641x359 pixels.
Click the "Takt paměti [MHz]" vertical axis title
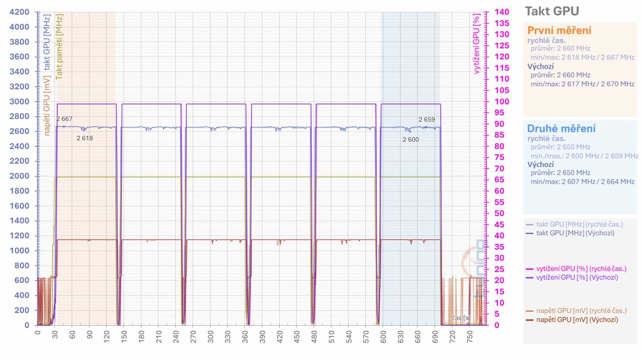point(59,47)
